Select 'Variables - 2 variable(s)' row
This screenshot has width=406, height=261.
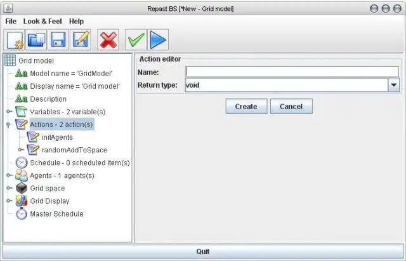[x=68, y=112]
